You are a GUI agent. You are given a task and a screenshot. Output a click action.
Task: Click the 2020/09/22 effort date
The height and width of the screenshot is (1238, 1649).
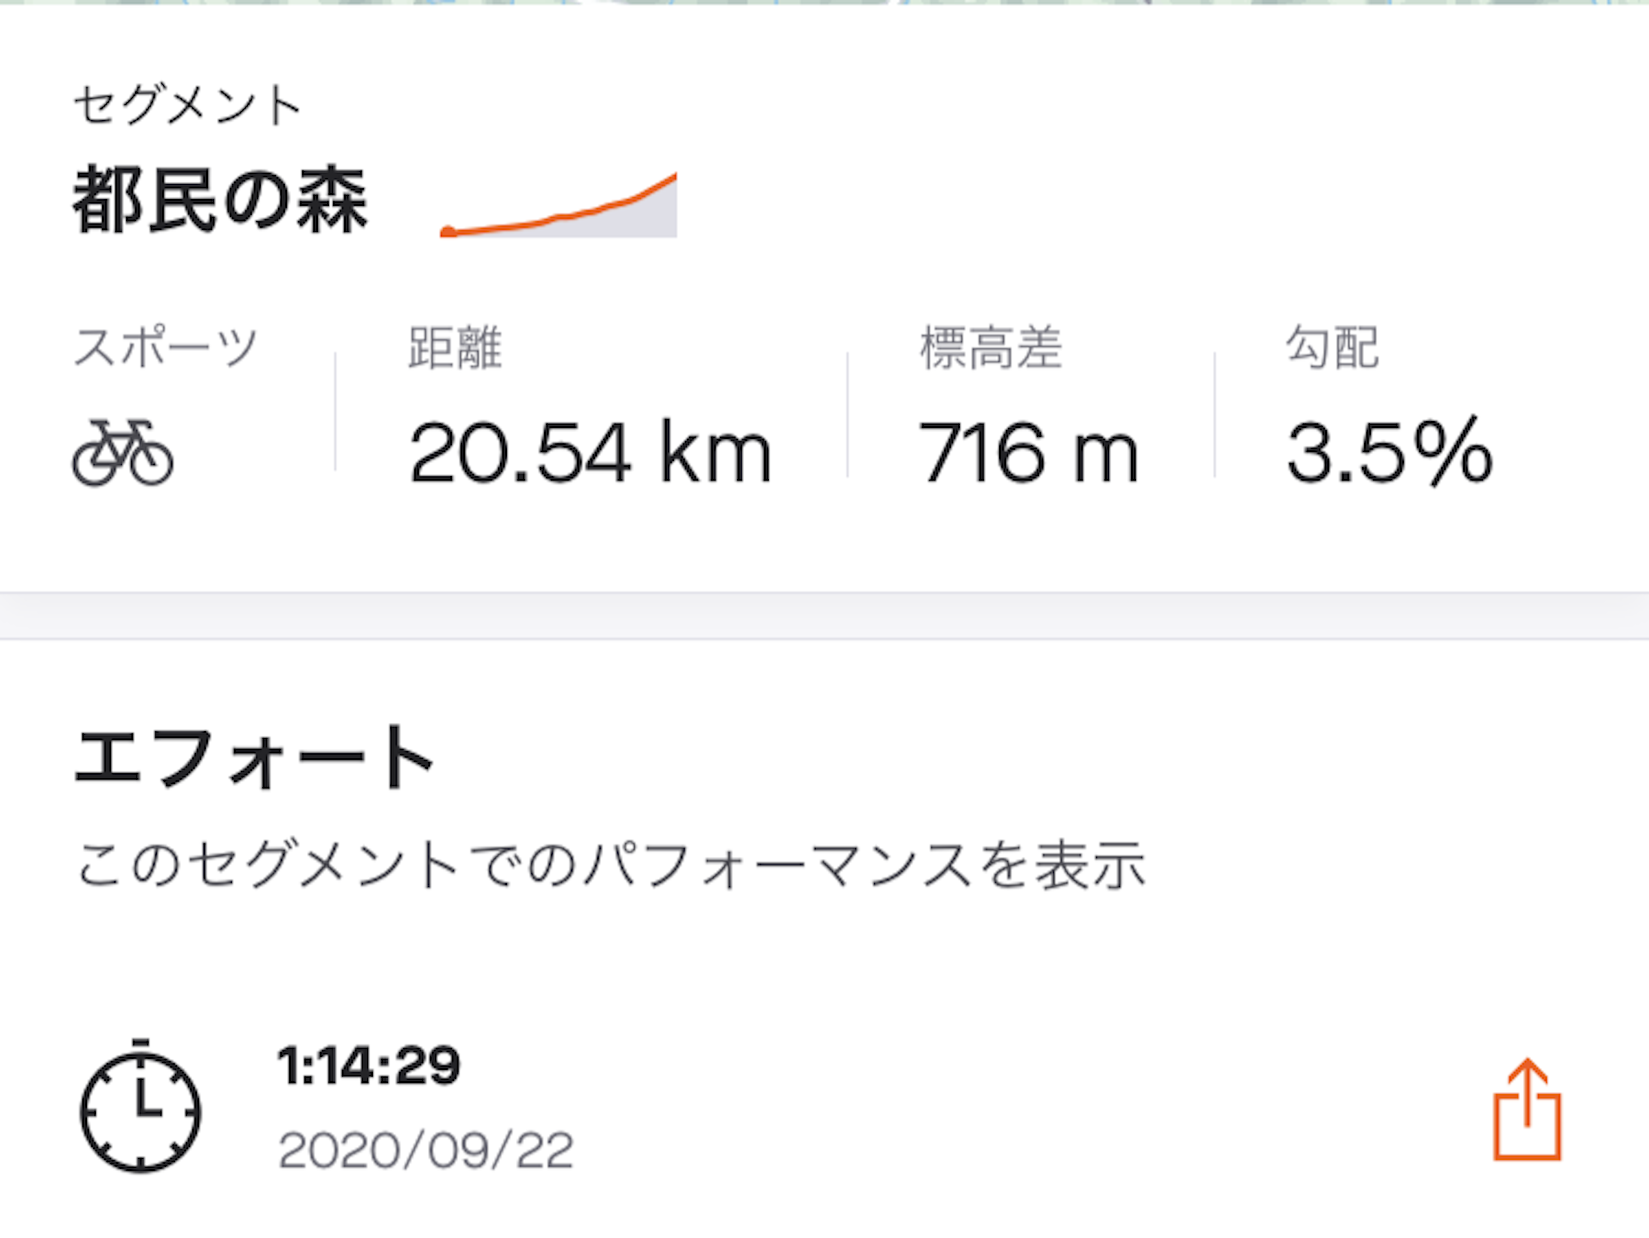(x=426, y=1151)
